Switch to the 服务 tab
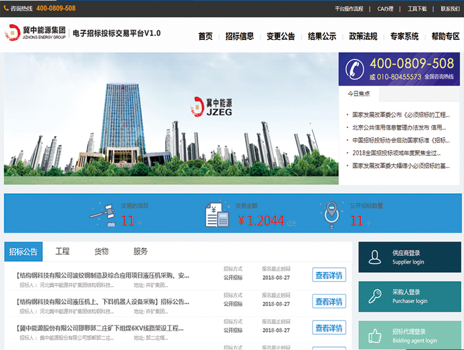 [141, 252]
